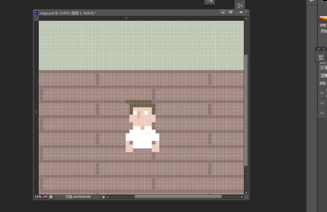Open the document info flyout arrow
This screenshot has height=212, width=327.
coord(103,197)
